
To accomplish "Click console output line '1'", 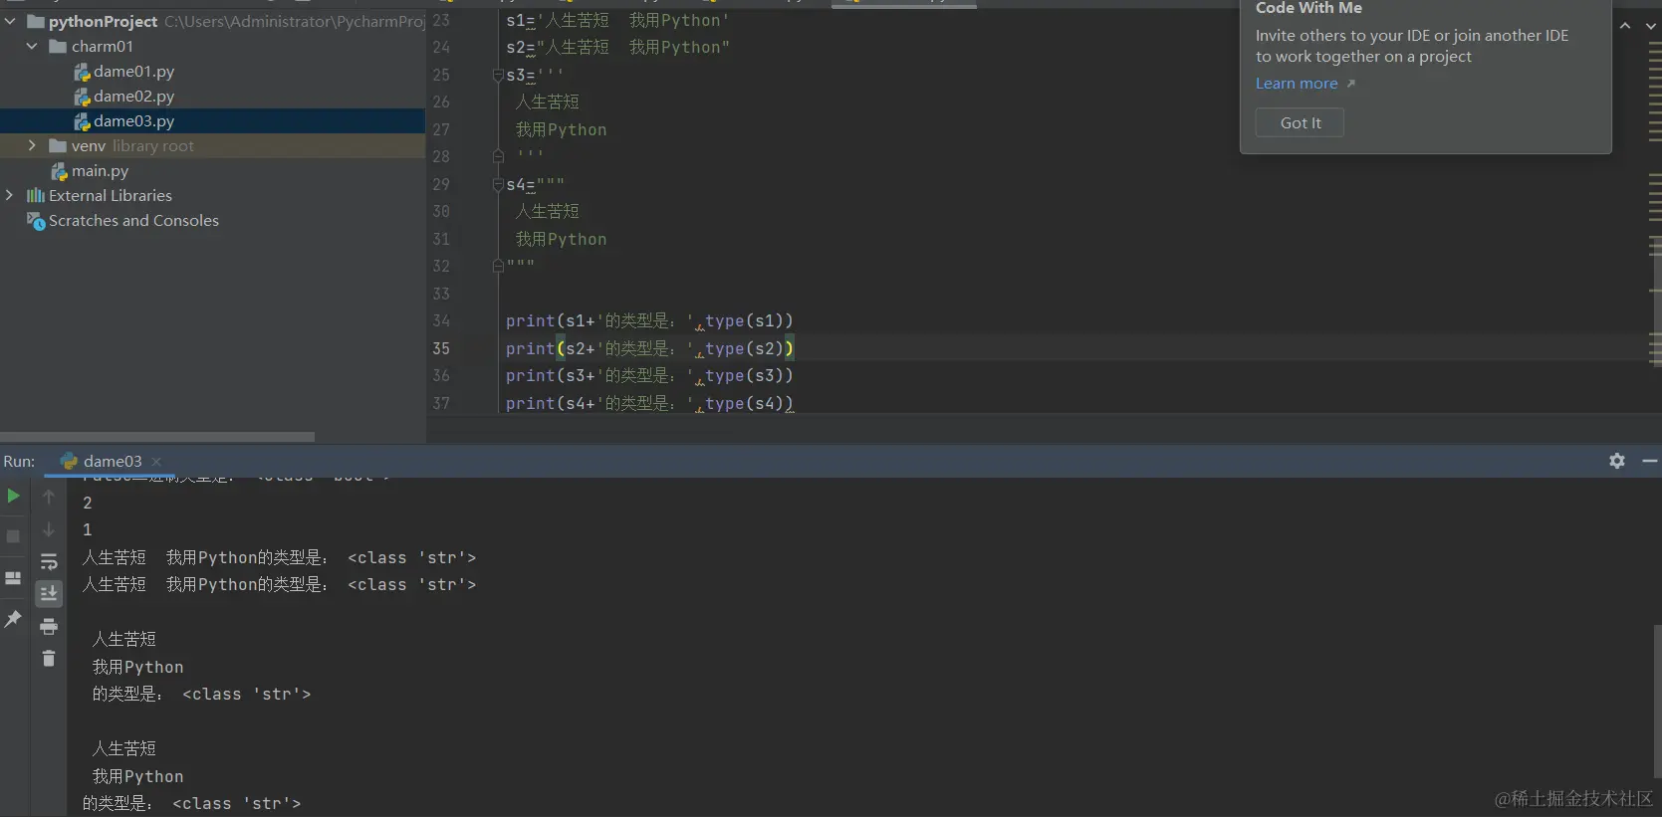I will pos(88,530).
